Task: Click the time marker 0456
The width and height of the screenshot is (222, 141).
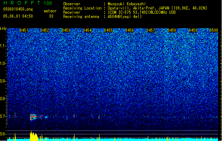Action: pyautogui.click(x=130, y=30)
